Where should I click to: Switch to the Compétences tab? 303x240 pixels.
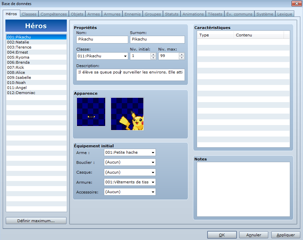pyautogui.click(x=54, y=14)
